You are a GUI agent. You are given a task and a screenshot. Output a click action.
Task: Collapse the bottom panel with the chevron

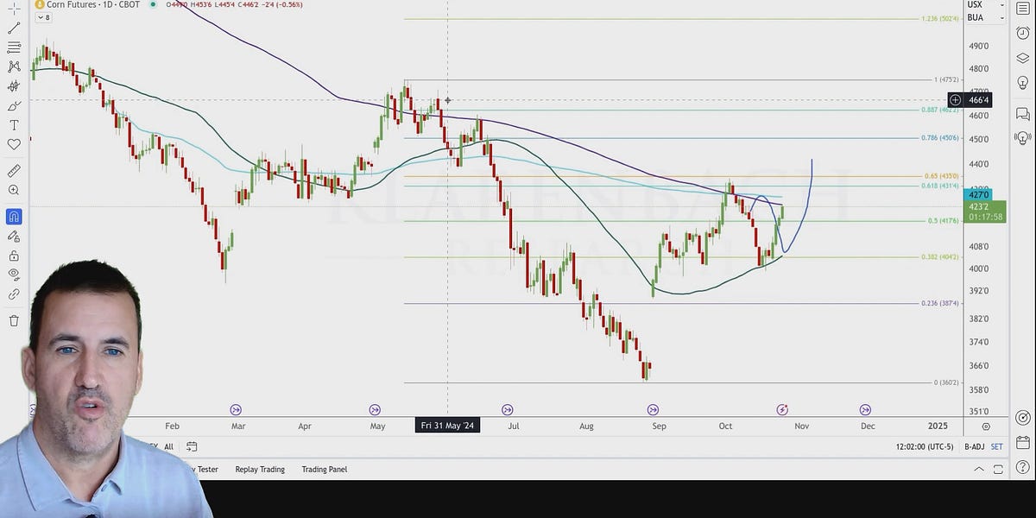(979, 469)
